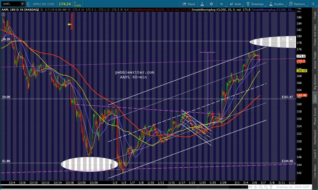This screenshot has height=190, width=318.
Task: Click the 173.8 price bubble on axis
Action: [x=301, y=56]
